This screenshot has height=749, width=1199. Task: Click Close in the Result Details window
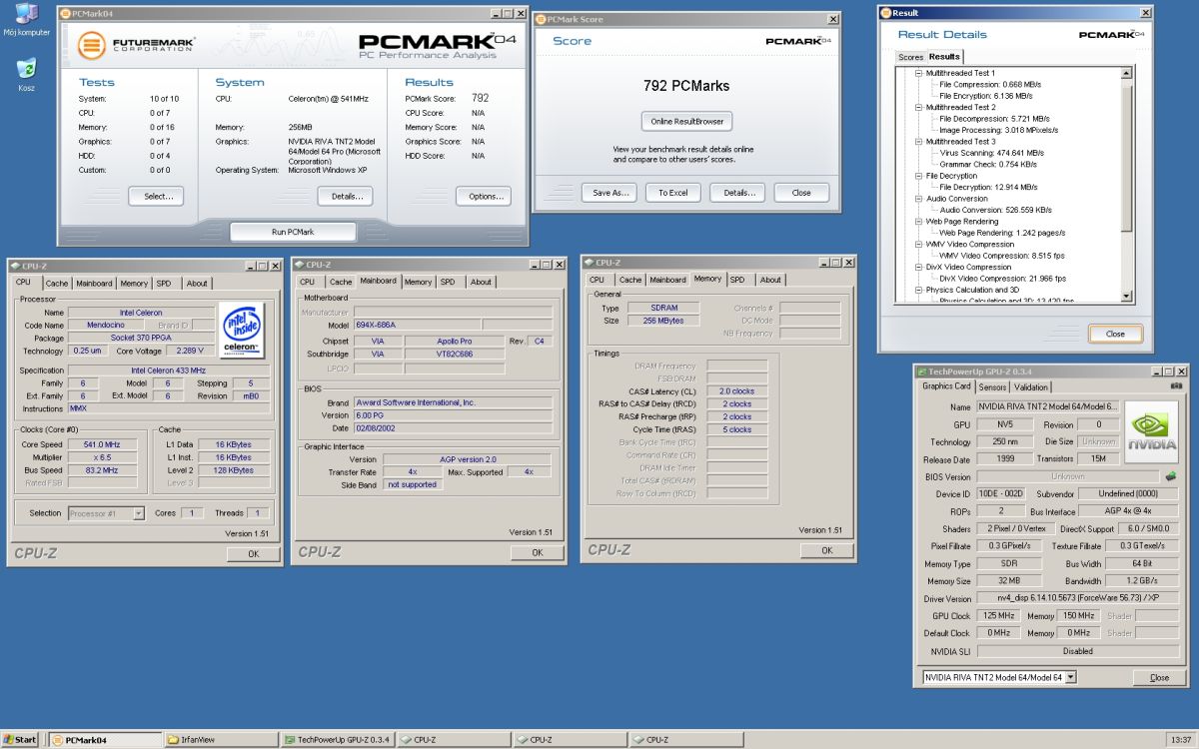point(1115,335)
